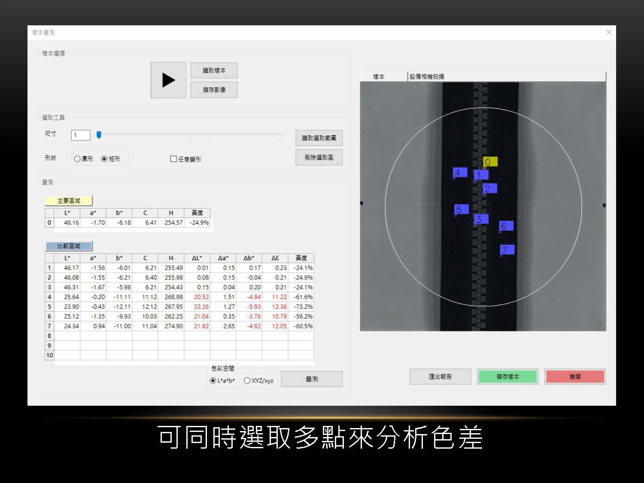Pick blue marker 6 on image
Viewport: 644px width, 483px height.
(506, 226)
